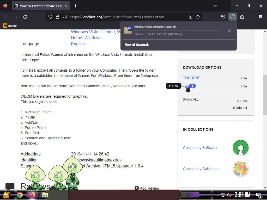The image size is (267, 200).
Task: Open the Windows Vista Ultimate topic link
Action: pyautogui.click(x=93, y=32)
